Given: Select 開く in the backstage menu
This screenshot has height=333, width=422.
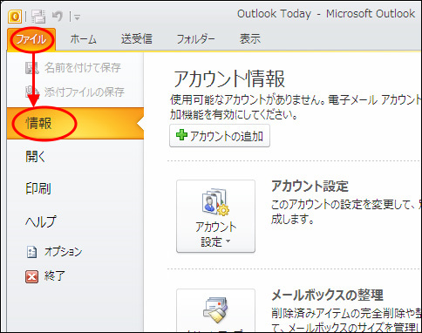Looking at the screenshot, I should [36, 157].
